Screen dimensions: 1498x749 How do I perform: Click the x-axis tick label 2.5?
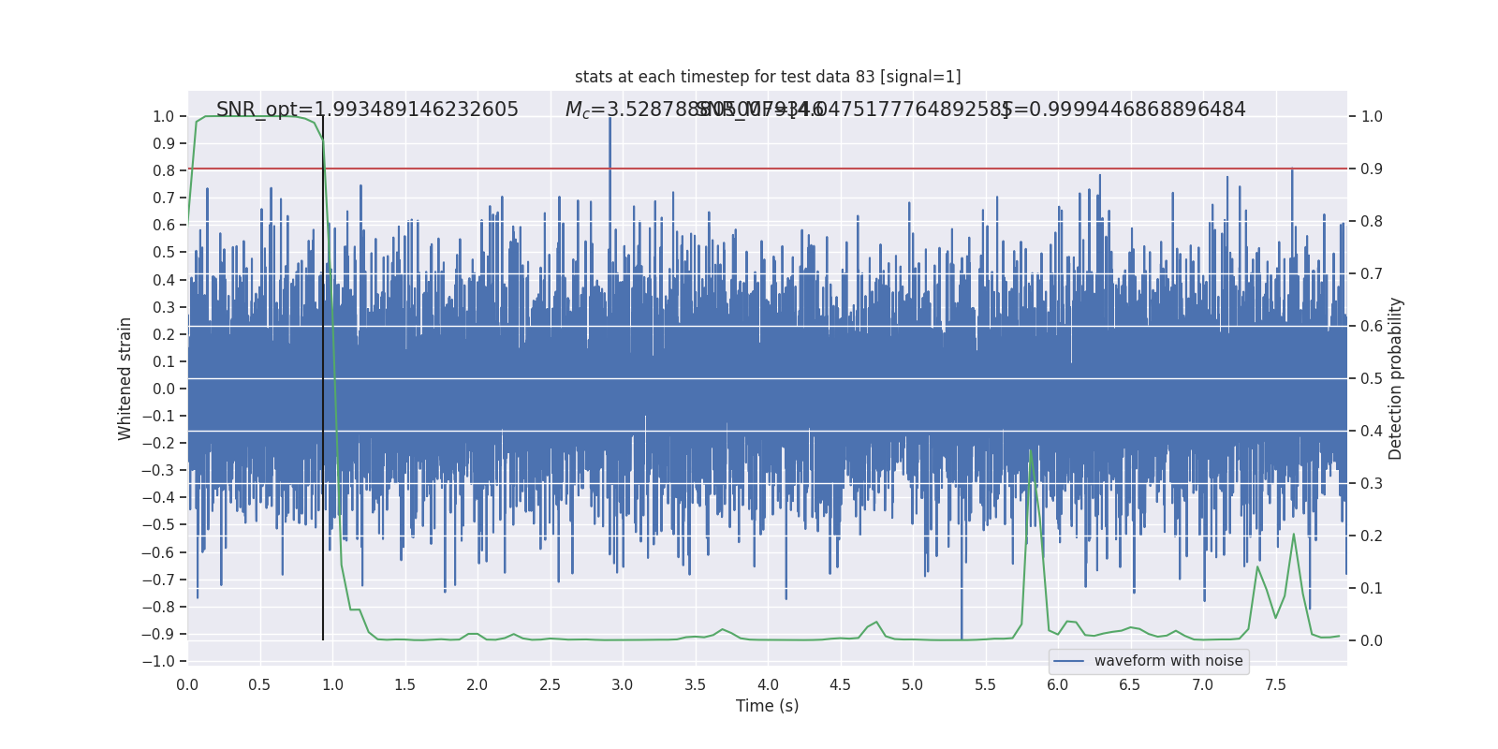(550, 684)
